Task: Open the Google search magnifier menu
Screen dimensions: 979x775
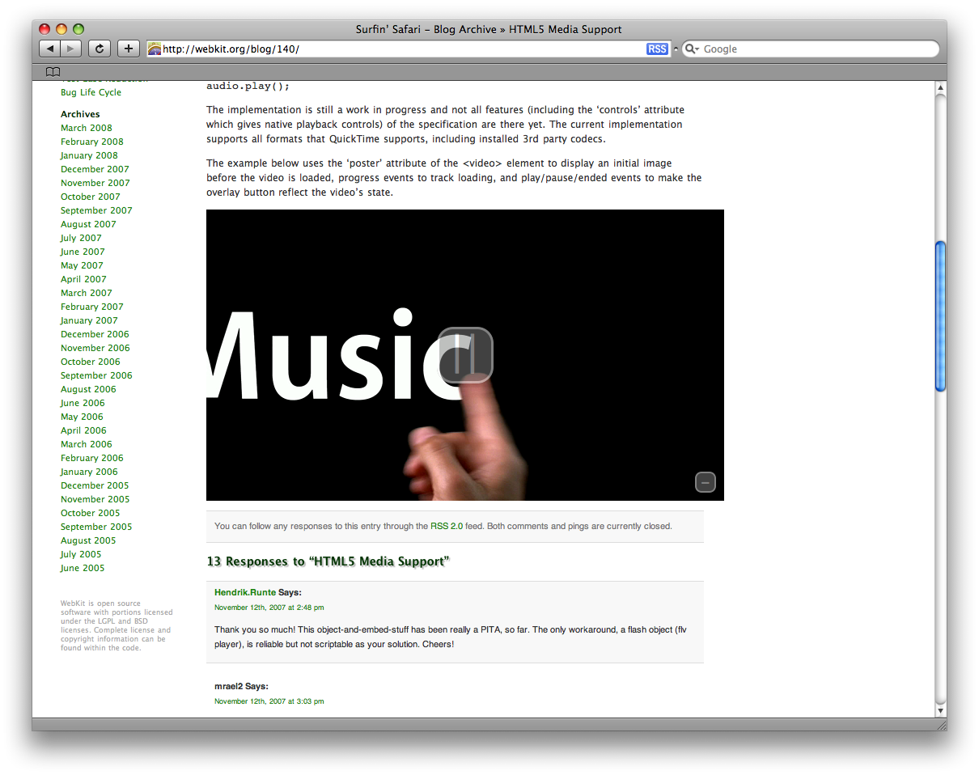Action: click(692, 49)
